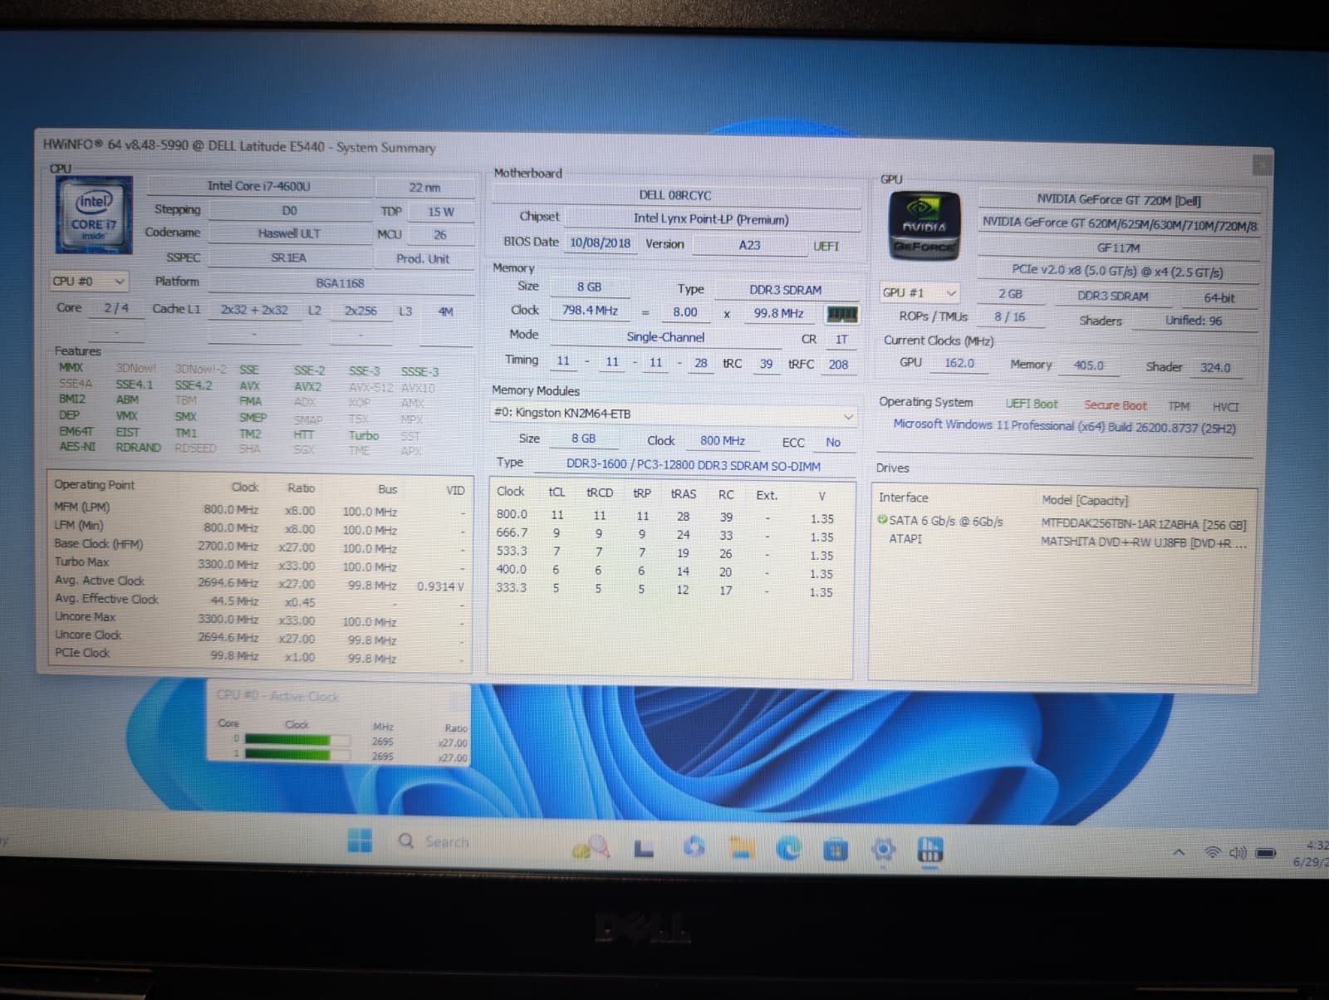The image size is (1329, 1000).
Task: Click the Intel Core i7-4600U name field
Action: tap(259, 186)
